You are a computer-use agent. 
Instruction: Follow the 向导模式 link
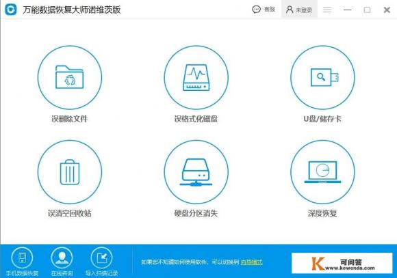[251, 262]
